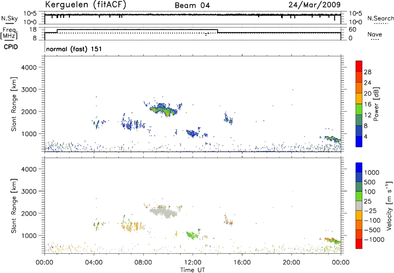This screenshot has height=273, width=394.
Task: Click the '12:00' time axis tick label
Action: (193, 263)
